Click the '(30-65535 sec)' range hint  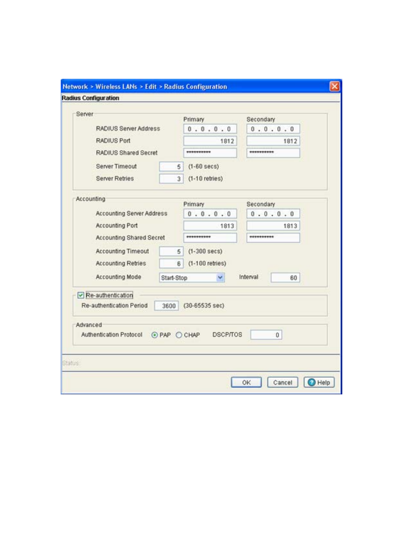(x=204, y=306)
